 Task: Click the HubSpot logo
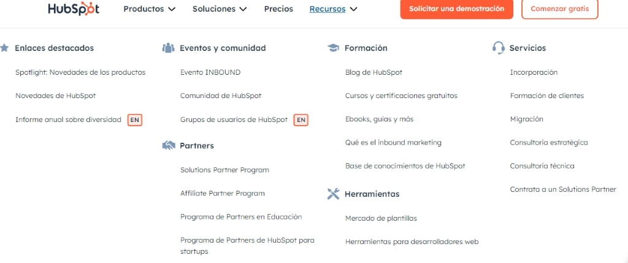click(74, 9)
